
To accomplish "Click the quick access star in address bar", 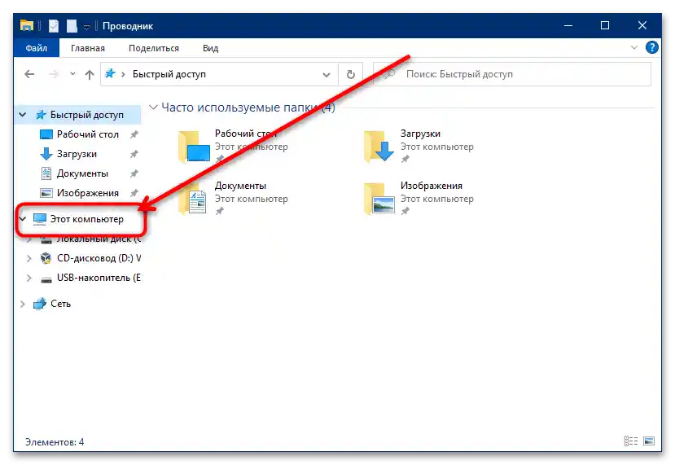I will tap(110, 73).
